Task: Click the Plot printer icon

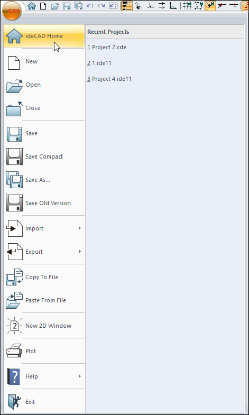Action: [x=14, y=351]
